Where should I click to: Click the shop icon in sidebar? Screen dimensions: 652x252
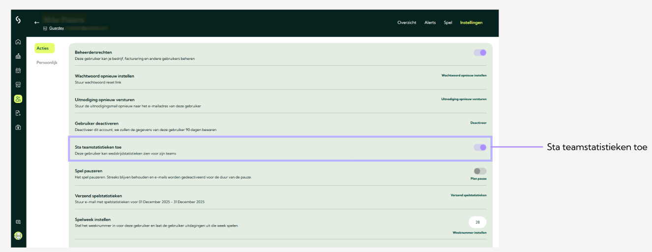18,84
